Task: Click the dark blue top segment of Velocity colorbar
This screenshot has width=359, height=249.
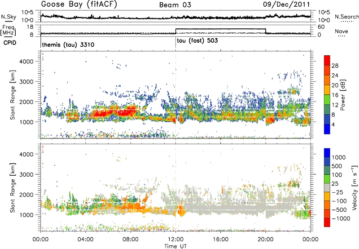Action: [327, 153]
